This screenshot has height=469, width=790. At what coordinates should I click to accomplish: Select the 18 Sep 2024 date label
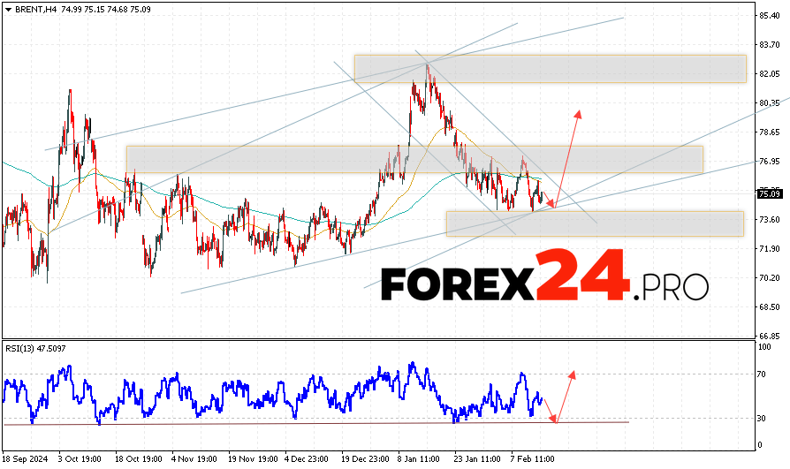pyautogui.click(x=24, y=460)
